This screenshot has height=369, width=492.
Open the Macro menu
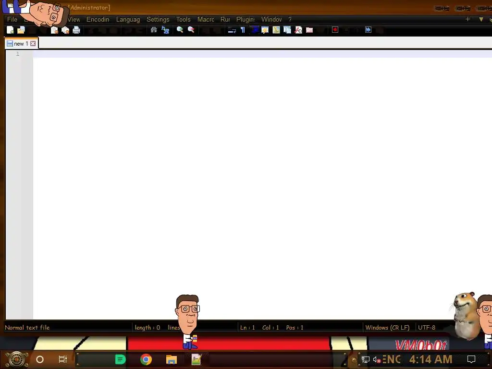[206, 19]
